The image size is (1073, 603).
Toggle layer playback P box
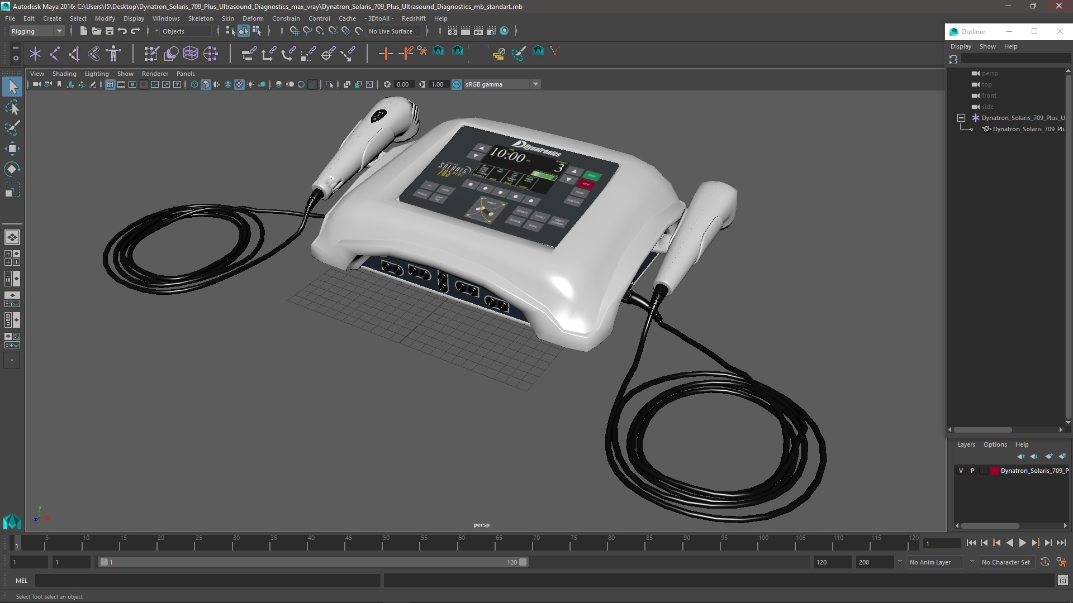point(972,471)
